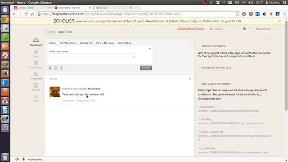Click Mahesh Kay's avatar in the feed
This screenshot has height=162, width=288.
[55, 92]
